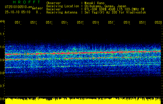This screenshot has height=104, width=163.
Task: Click the Receiver label
Action: pyautogui.click(x=54, y=9)
